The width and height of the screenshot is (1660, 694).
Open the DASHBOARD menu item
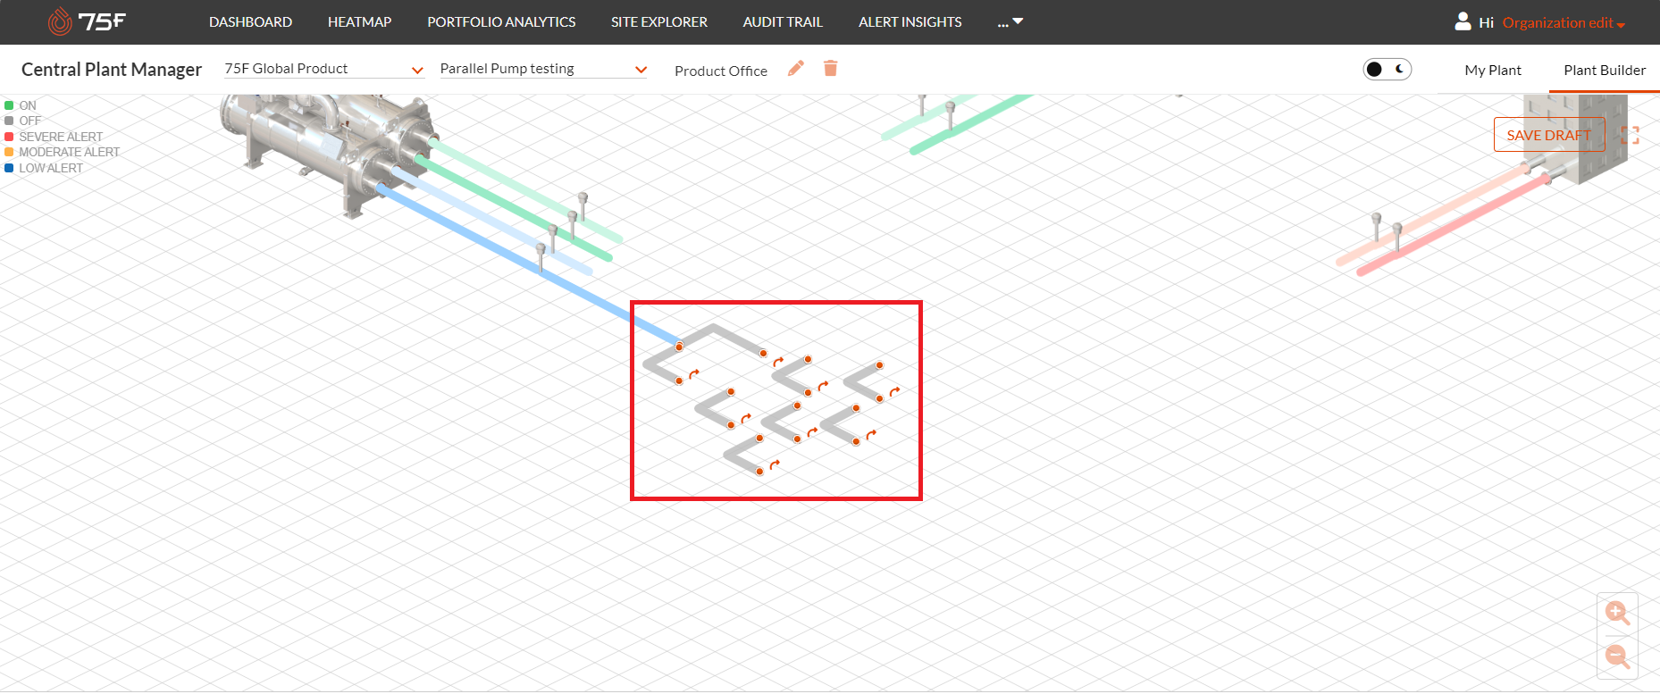(250, 22)
